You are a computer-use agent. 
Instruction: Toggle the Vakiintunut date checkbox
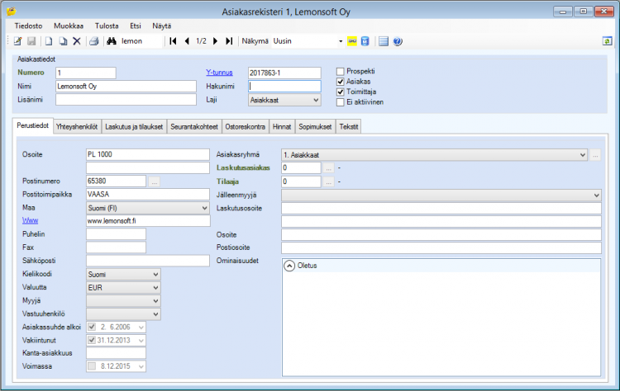[92, 340]
